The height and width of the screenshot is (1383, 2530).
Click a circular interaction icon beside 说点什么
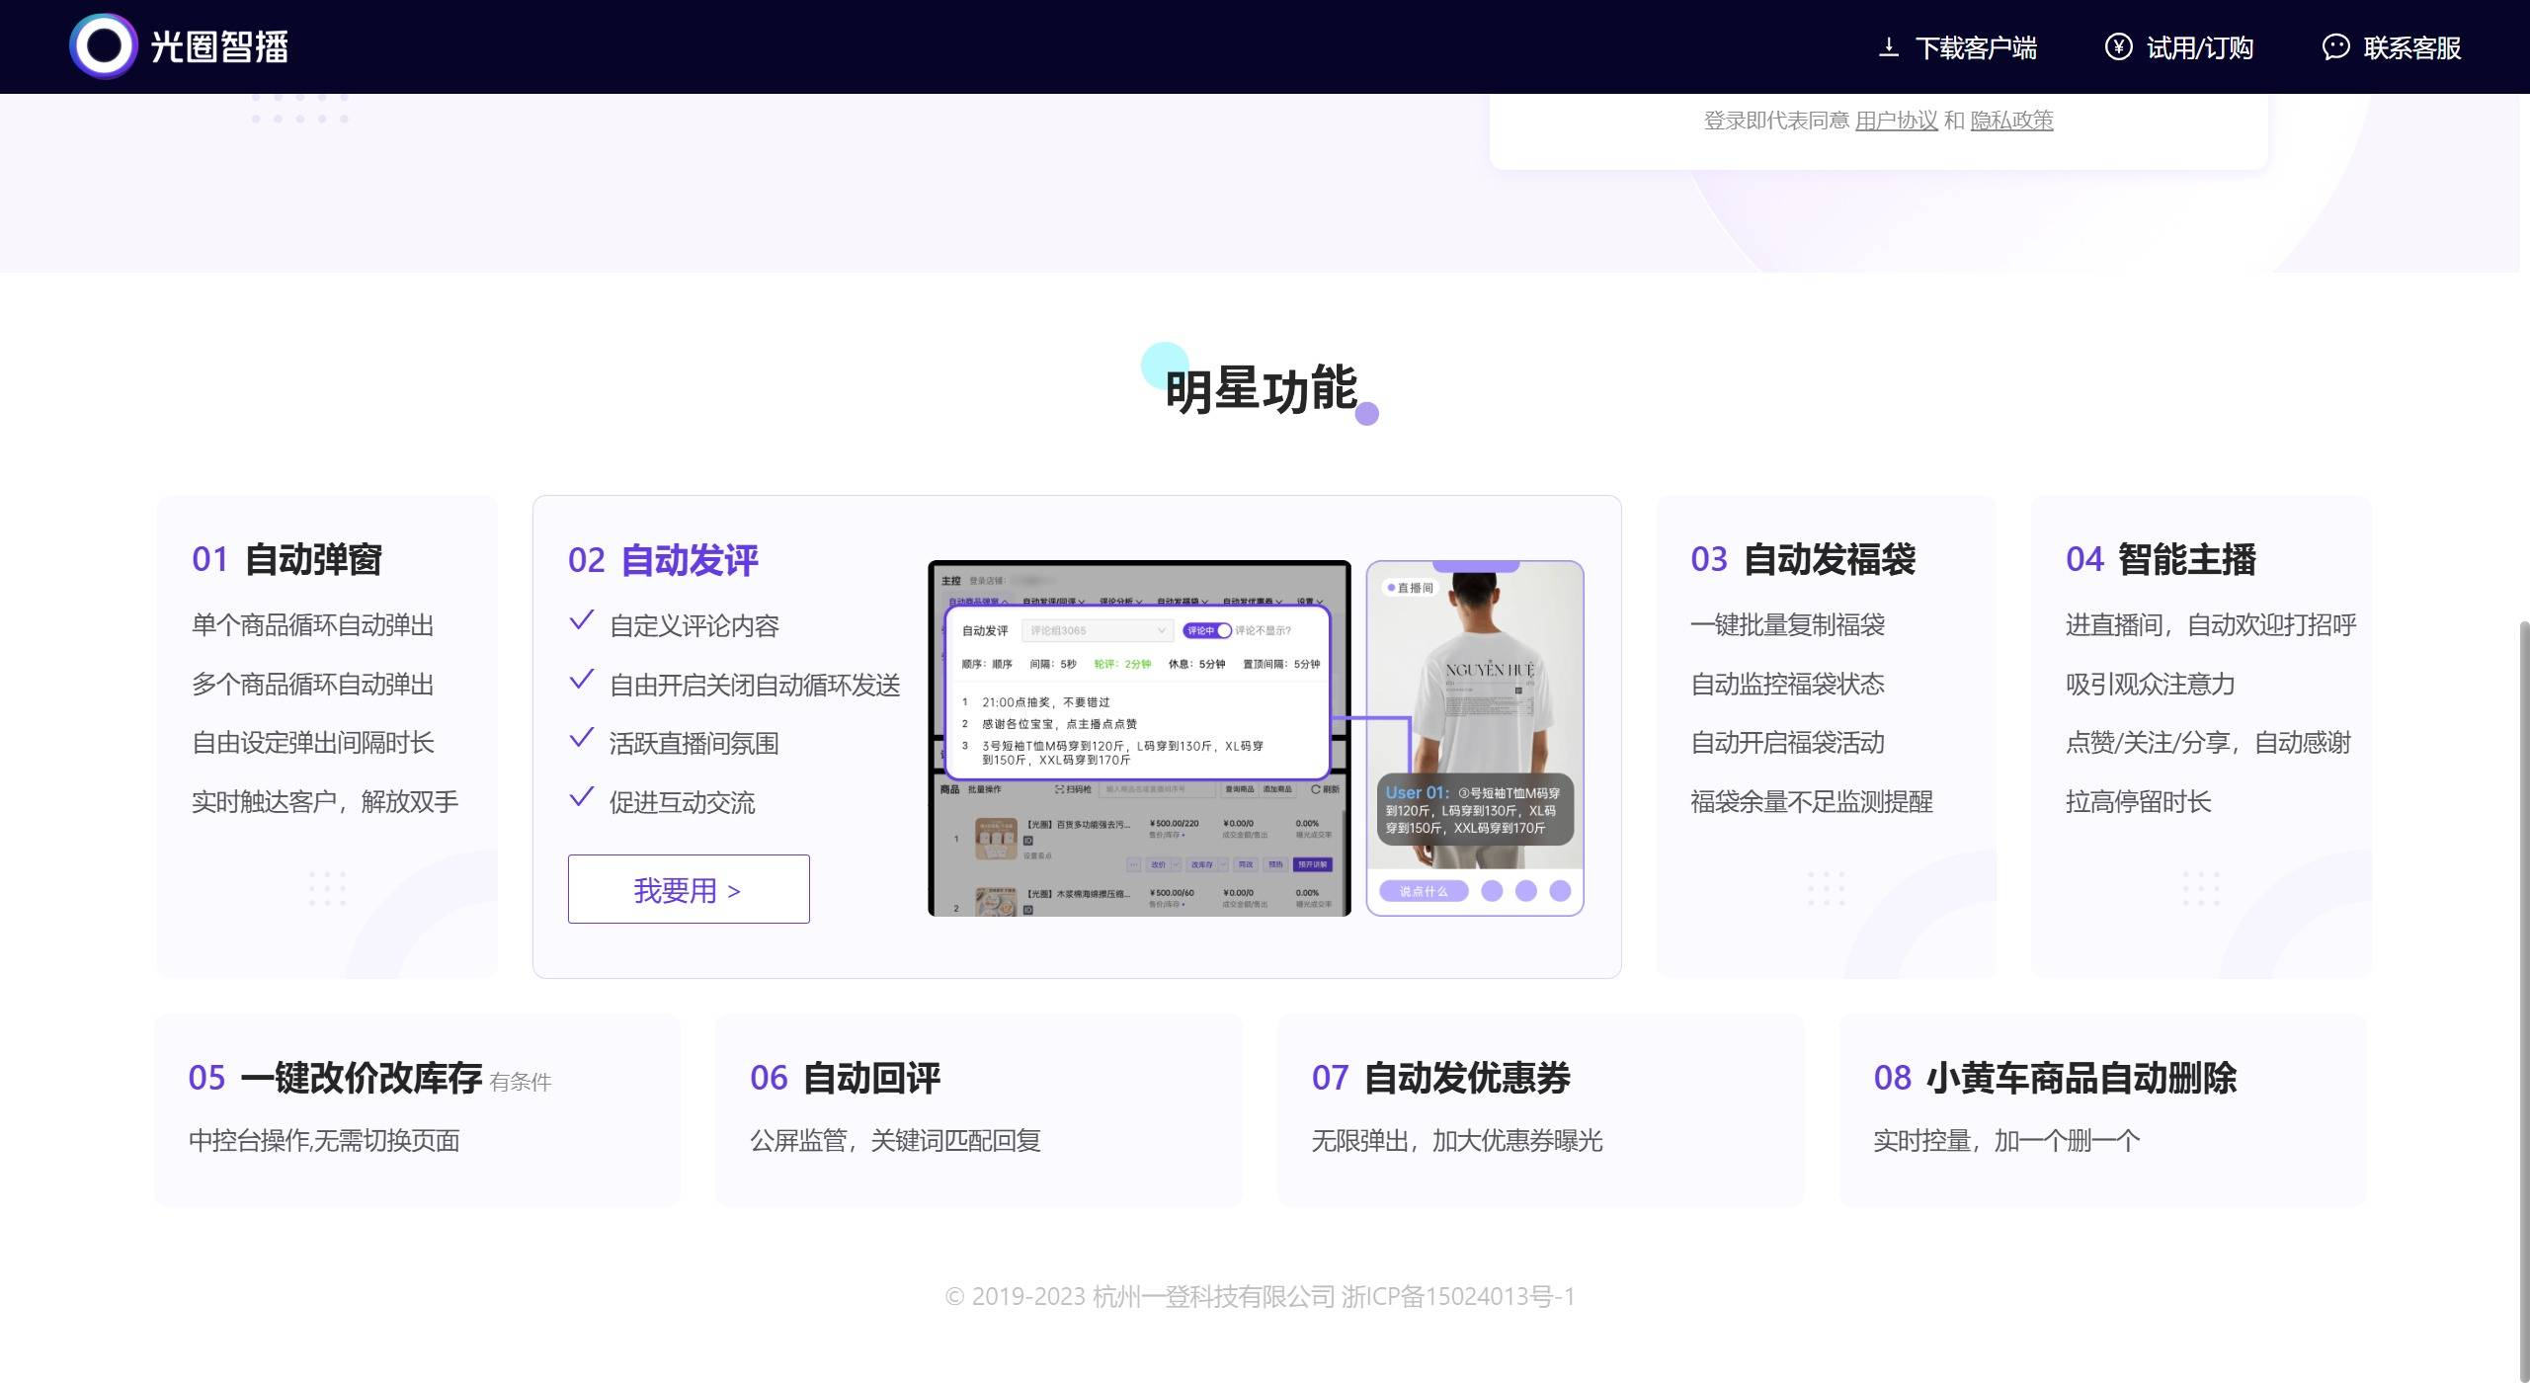click(1492, 890)
